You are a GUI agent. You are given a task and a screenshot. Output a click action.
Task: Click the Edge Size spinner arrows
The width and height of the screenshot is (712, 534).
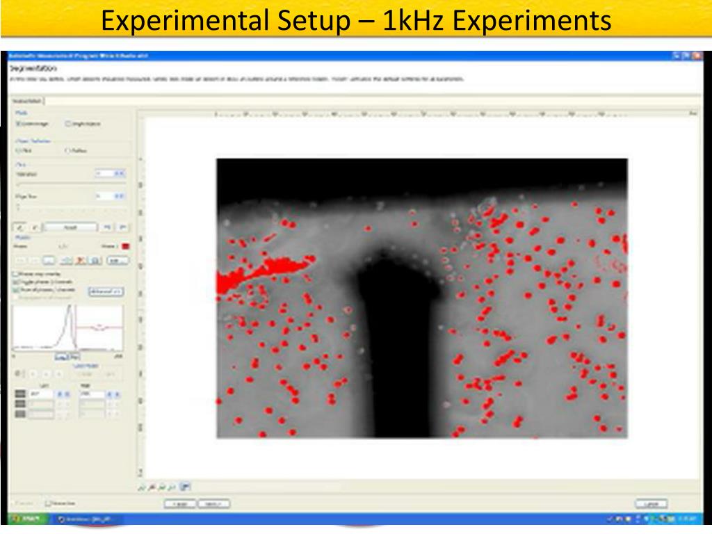119,197
